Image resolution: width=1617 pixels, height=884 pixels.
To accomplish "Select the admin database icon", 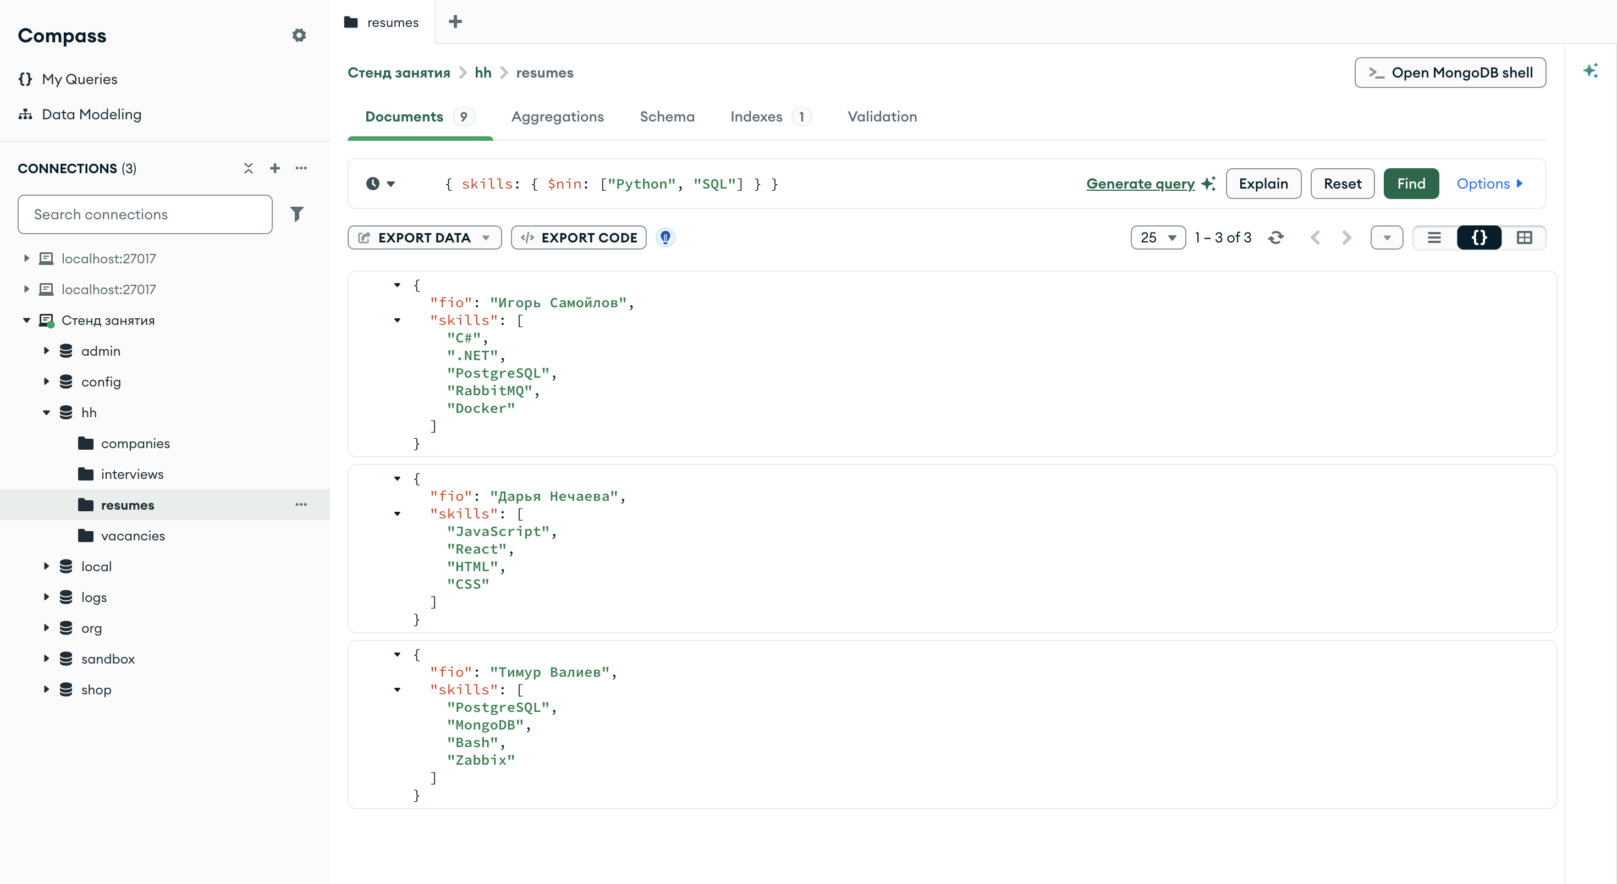I will 66,351.
